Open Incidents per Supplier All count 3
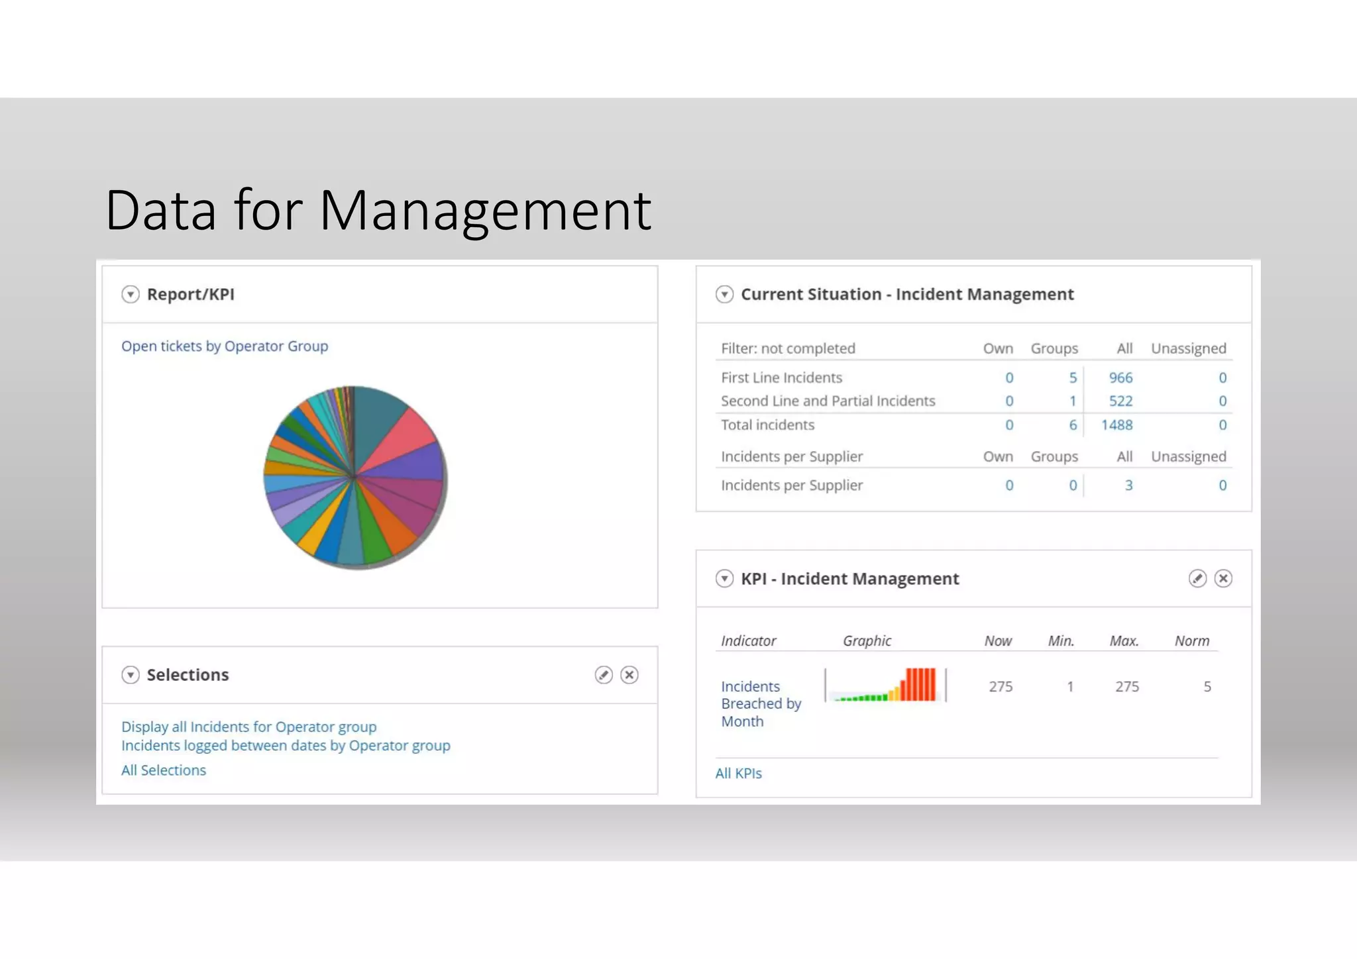Image resolution: width=1357 pixels, height=959 pixels. [x=1128, y=485]
